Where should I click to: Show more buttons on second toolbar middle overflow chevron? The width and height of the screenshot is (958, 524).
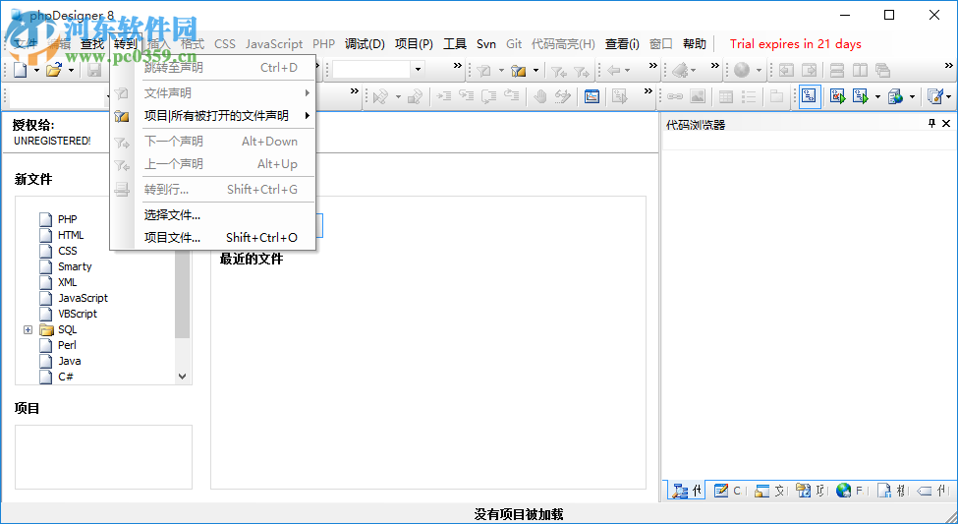[x=648, y=91]
